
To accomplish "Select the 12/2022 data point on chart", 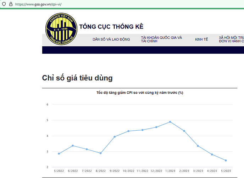I will pyautogui.click(x=156, y=127).
